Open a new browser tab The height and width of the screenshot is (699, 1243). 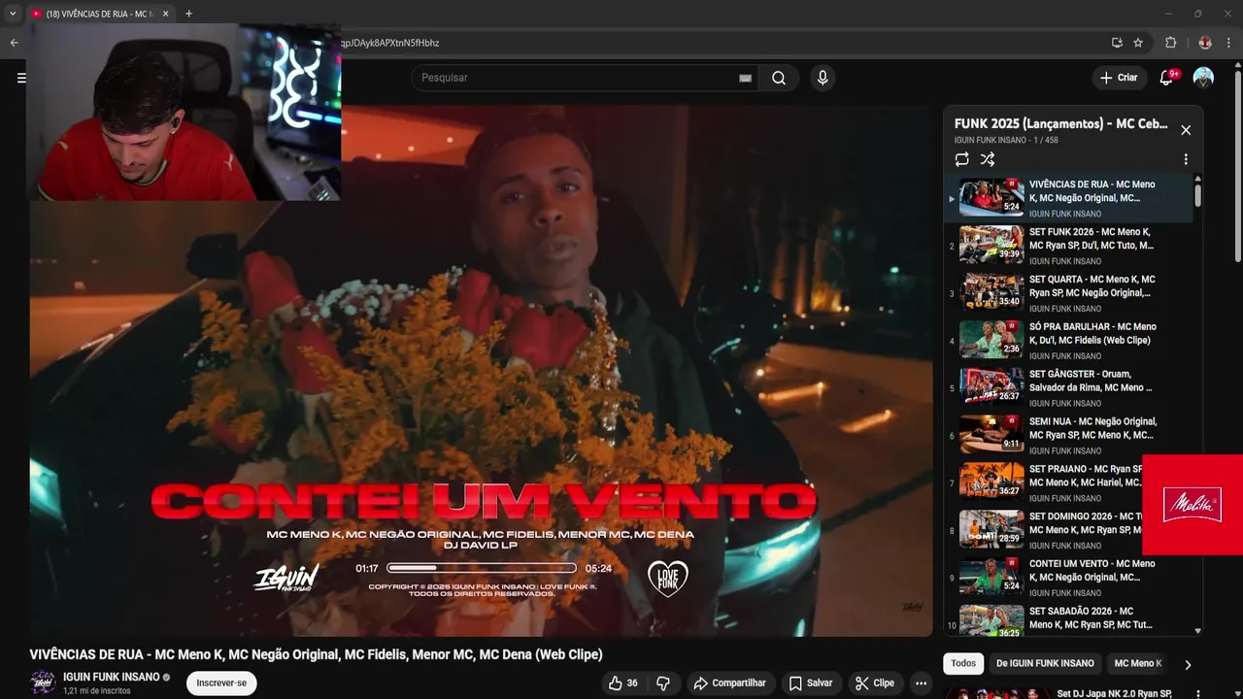[x=188, y=14]
